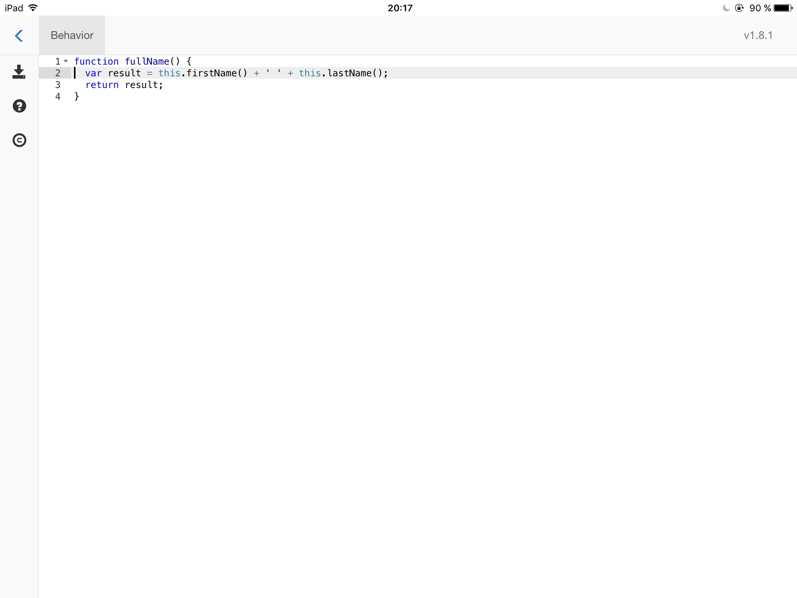
Task: Open the help icon in sidebar
Action: tap(19, 106)
